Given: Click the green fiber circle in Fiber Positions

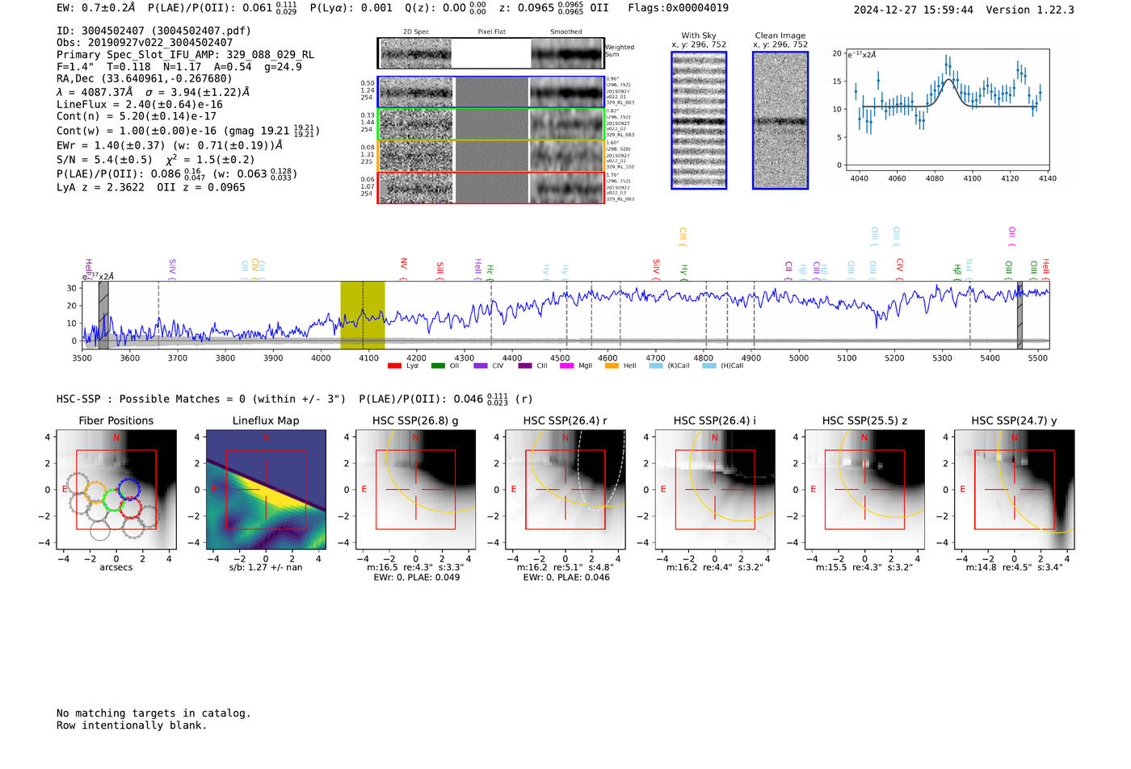Looking at the screenshot, I should (113, 500).
